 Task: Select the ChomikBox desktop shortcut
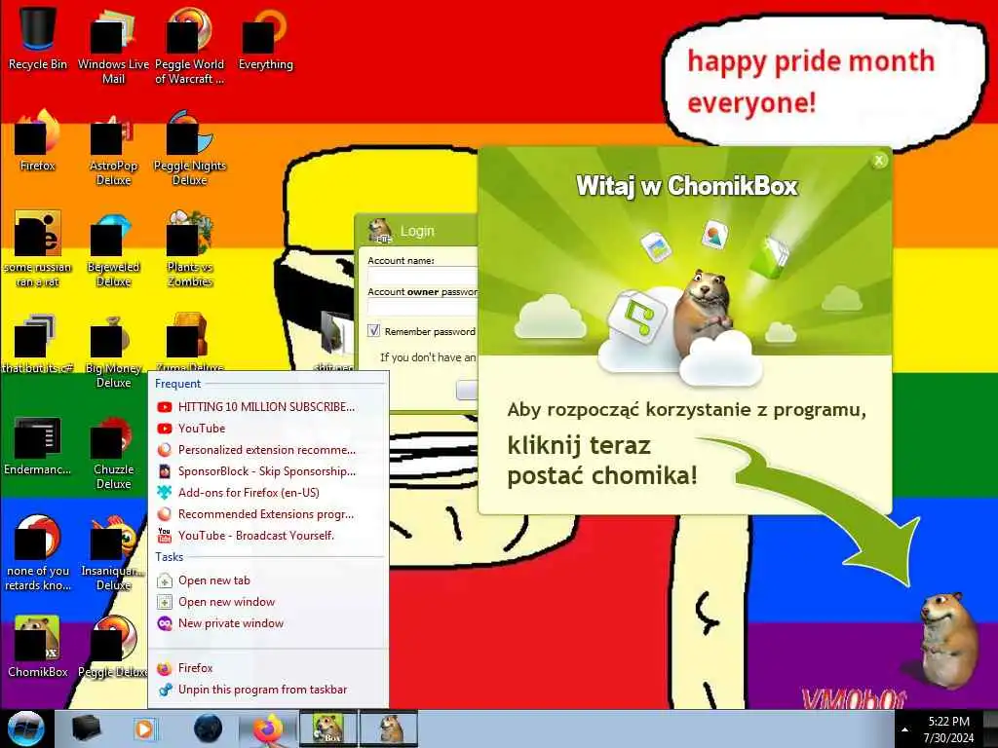tap(38, 647)
